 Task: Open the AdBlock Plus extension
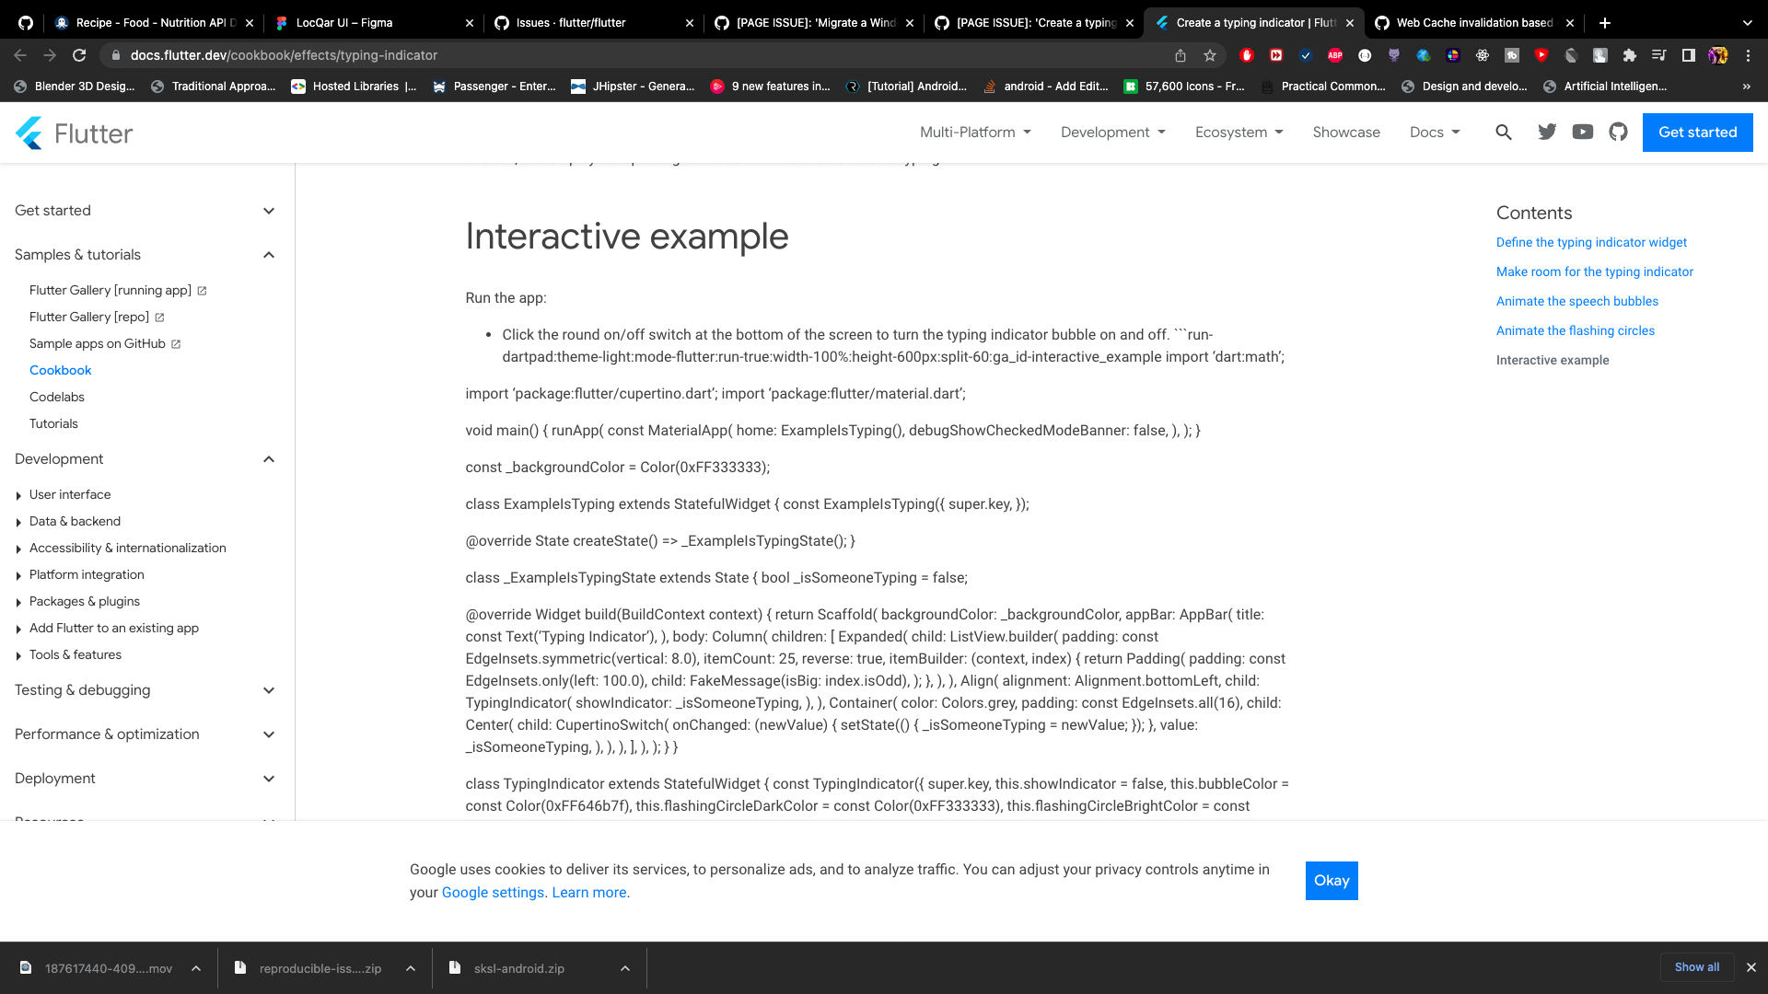pyautogui.click(x=1335, y=55)
